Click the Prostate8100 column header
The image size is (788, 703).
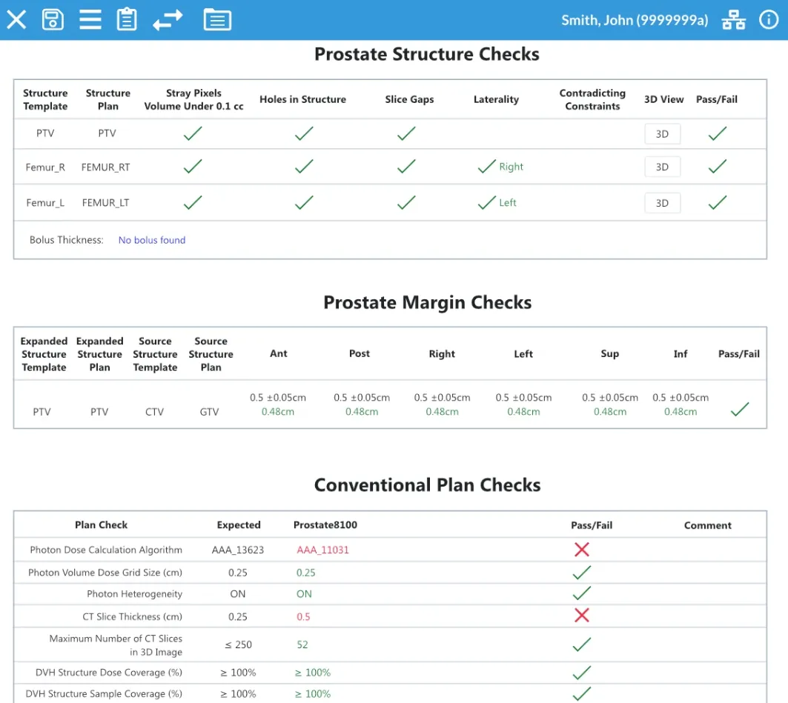pyautogui.click(x=325, y=525)
